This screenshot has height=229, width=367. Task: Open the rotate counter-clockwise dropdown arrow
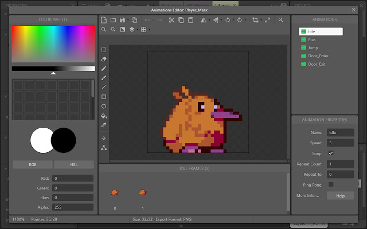click(x=233, y=21)
